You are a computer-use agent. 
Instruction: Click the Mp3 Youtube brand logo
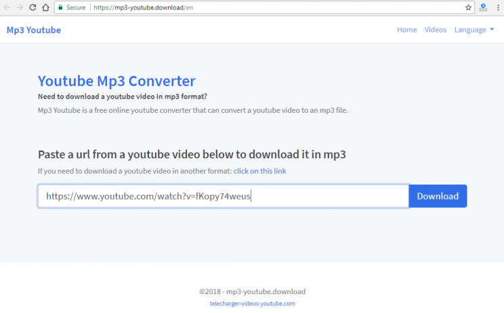coord(34,30)
